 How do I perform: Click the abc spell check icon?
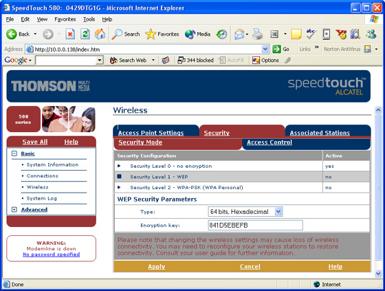311,34
